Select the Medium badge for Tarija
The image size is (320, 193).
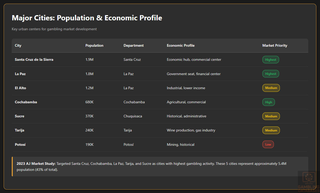pos(271,130)
